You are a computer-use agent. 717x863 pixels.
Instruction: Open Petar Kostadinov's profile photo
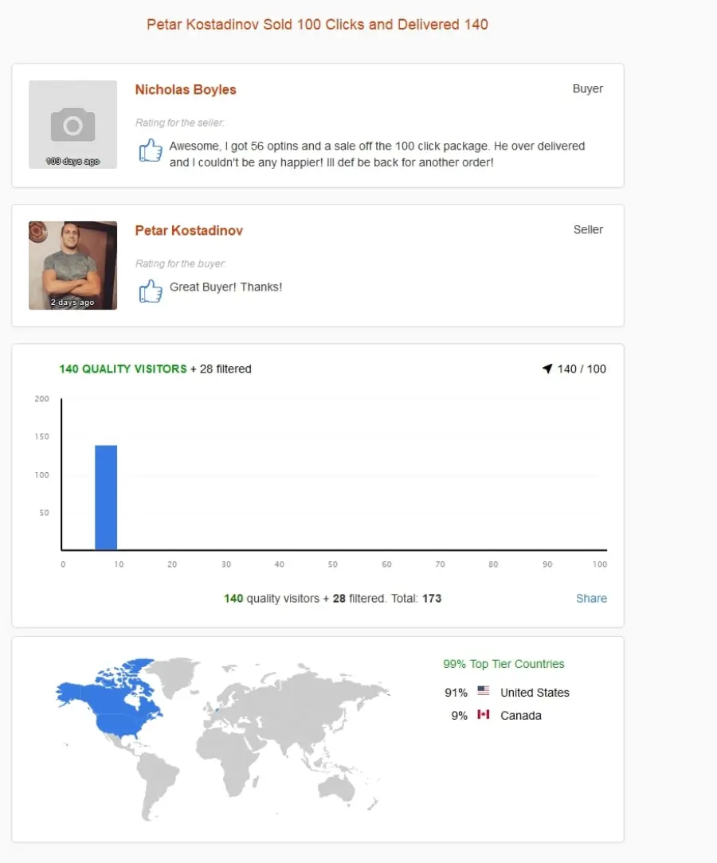(72, 265)
